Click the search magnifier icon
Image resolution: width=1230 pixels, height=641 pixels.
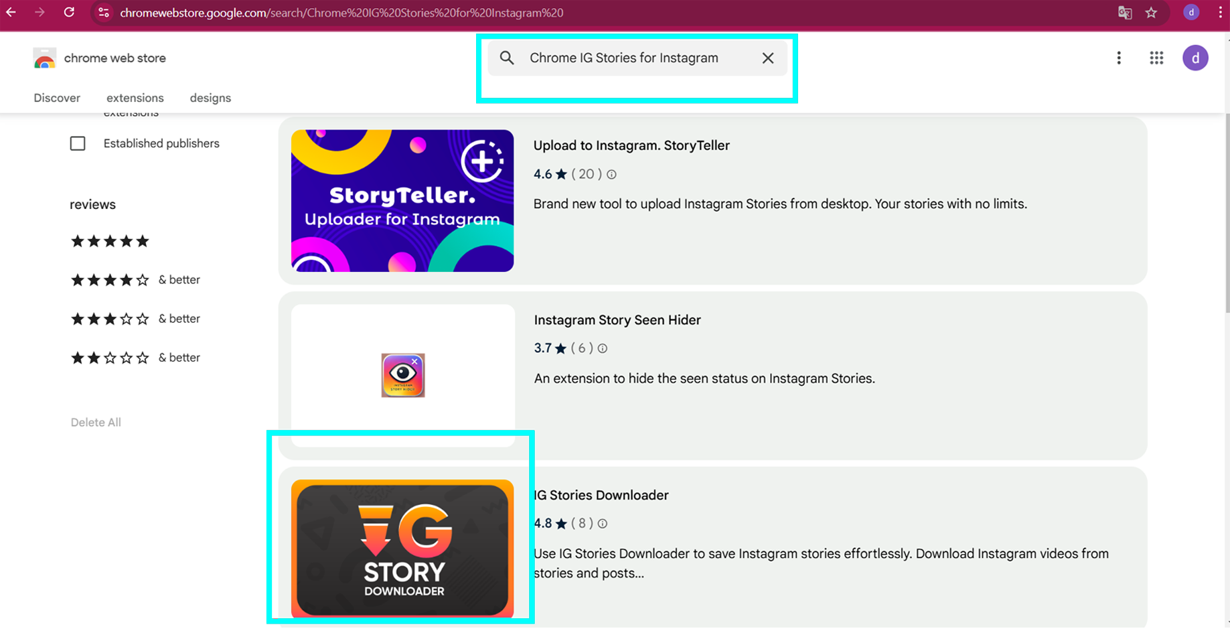[x=507, y=58]
